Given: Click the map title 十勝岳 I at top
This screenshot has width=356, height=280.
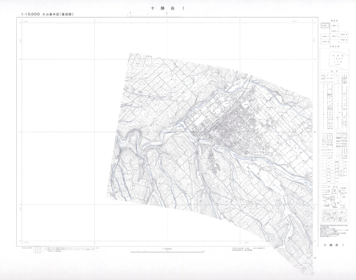Looking at the screenshot, I should [x=167, y=7].
